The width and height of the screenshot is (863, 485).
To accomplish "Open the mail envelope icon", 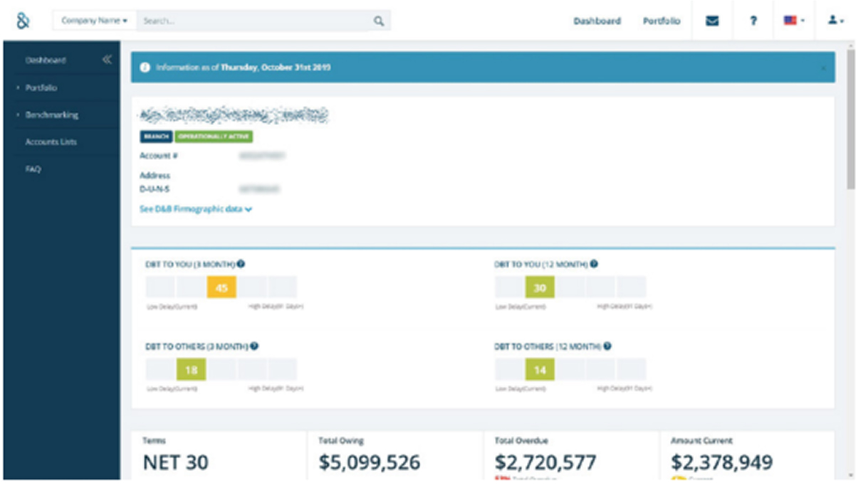I will click(711, 21).
